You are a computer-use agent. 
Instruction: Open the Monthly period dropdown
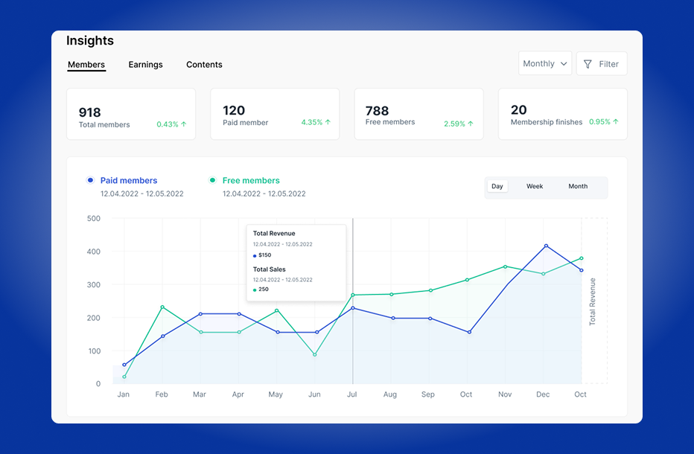[544, 64]
